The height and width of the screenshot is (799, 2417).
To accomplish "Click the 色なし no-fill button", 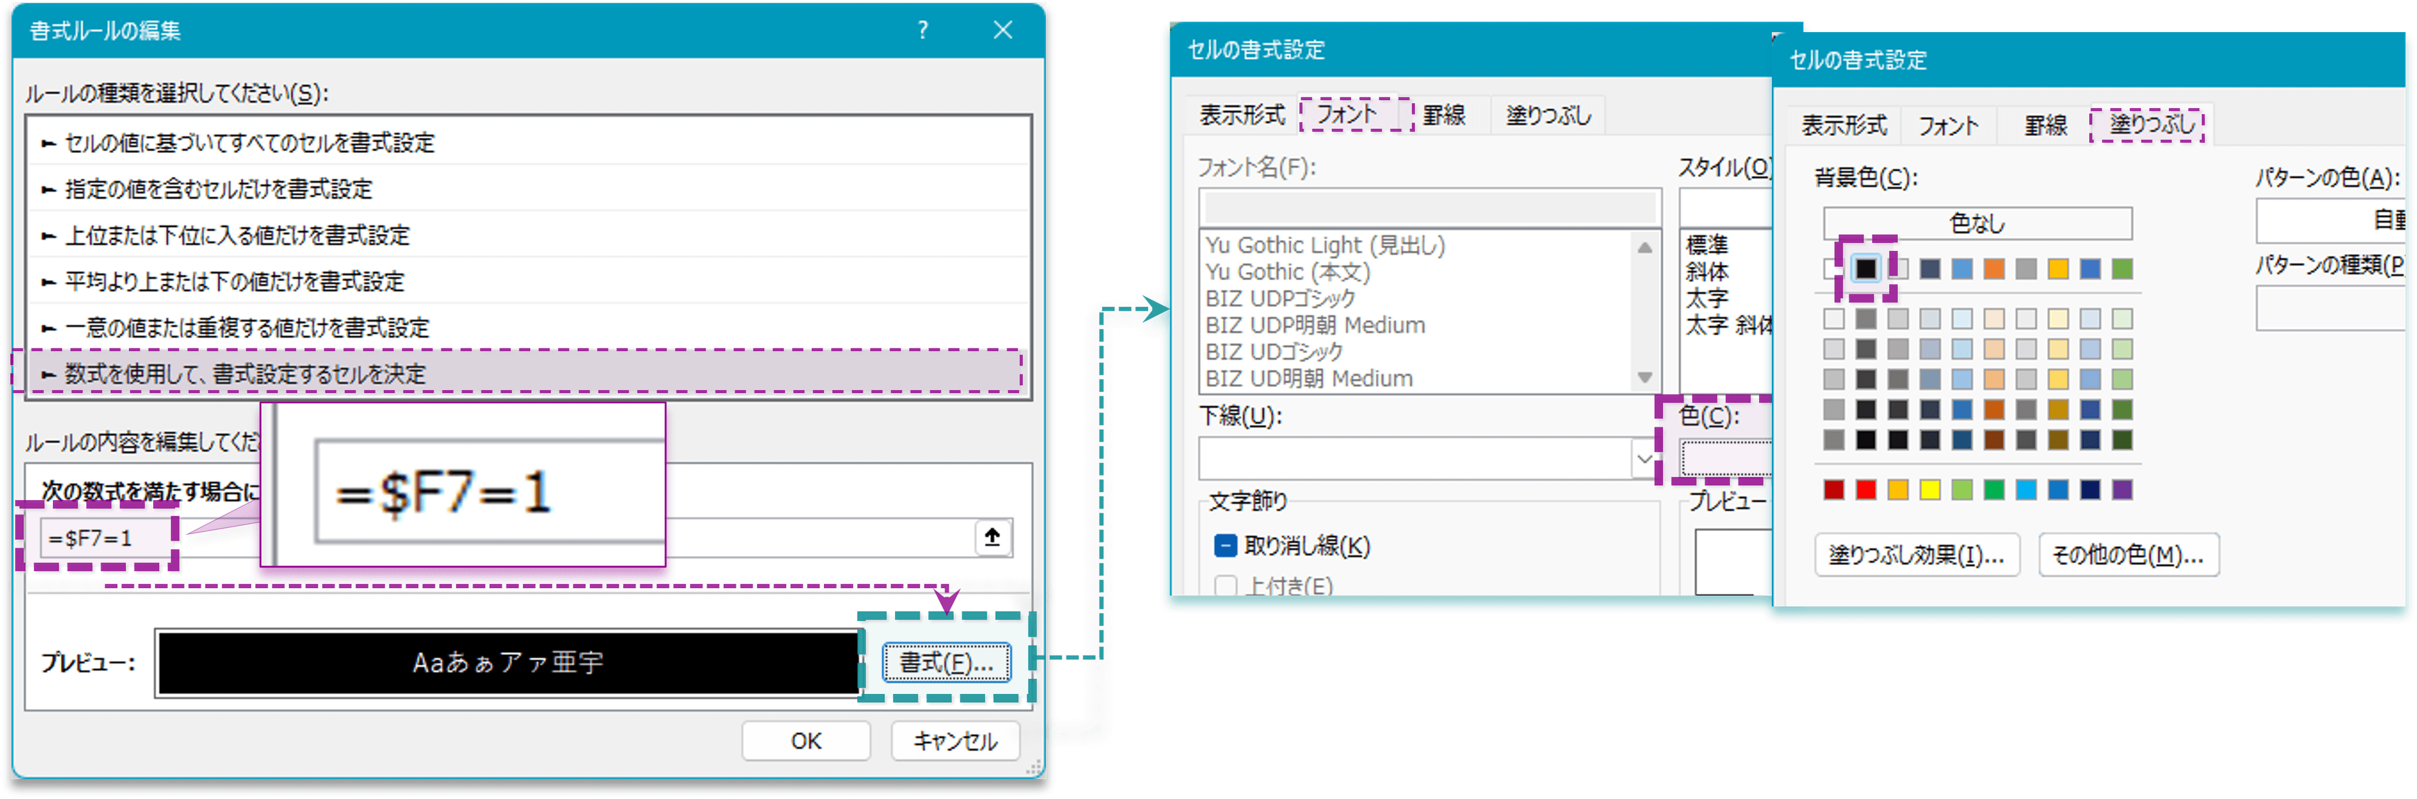I will tap(1977, 222).
